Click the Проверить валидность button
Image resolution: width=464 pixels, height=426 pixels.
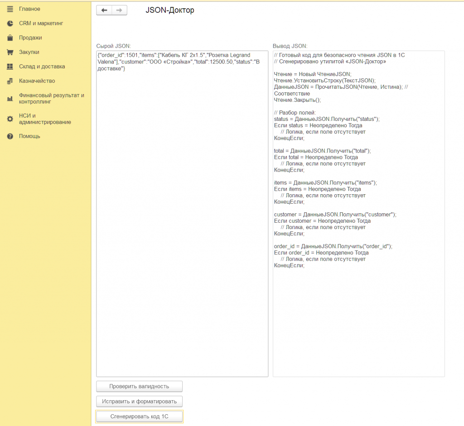point(139,386)
